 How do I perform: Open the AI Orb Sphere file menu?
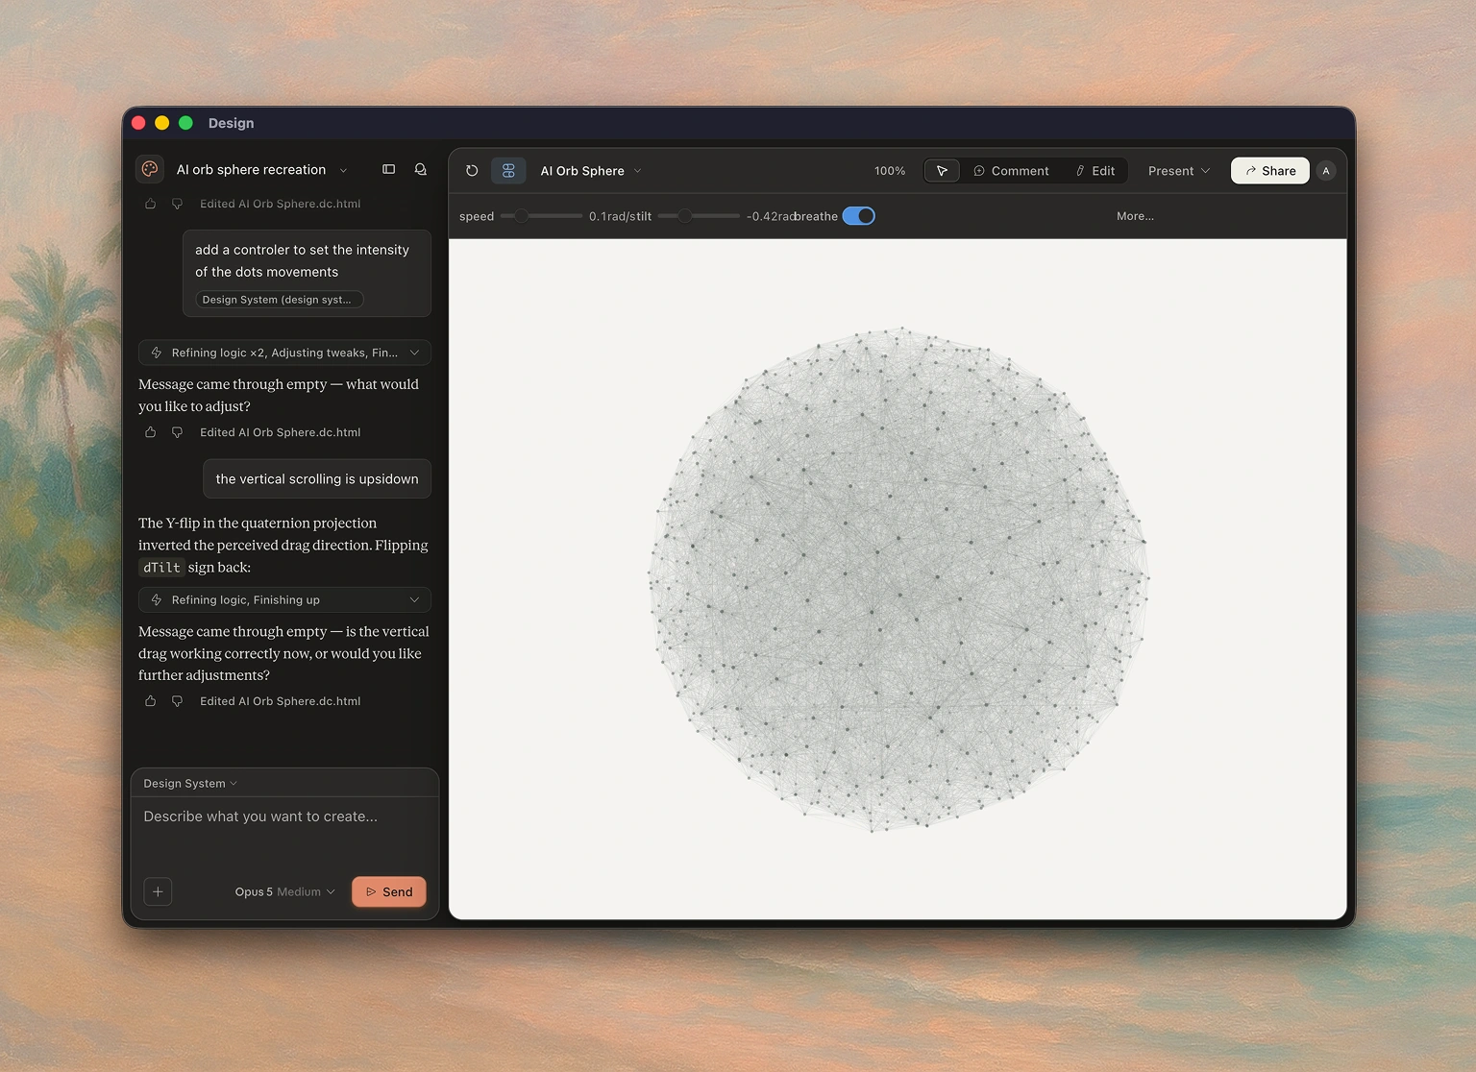click(x=591, y=171)
